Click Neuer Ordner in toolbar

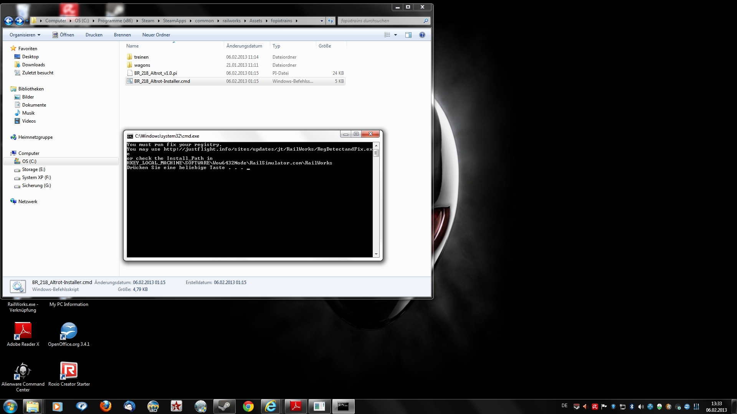click(156, 35)
